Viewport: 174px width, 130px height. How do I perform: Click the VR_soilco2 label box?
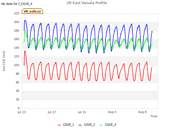(32, 11)
